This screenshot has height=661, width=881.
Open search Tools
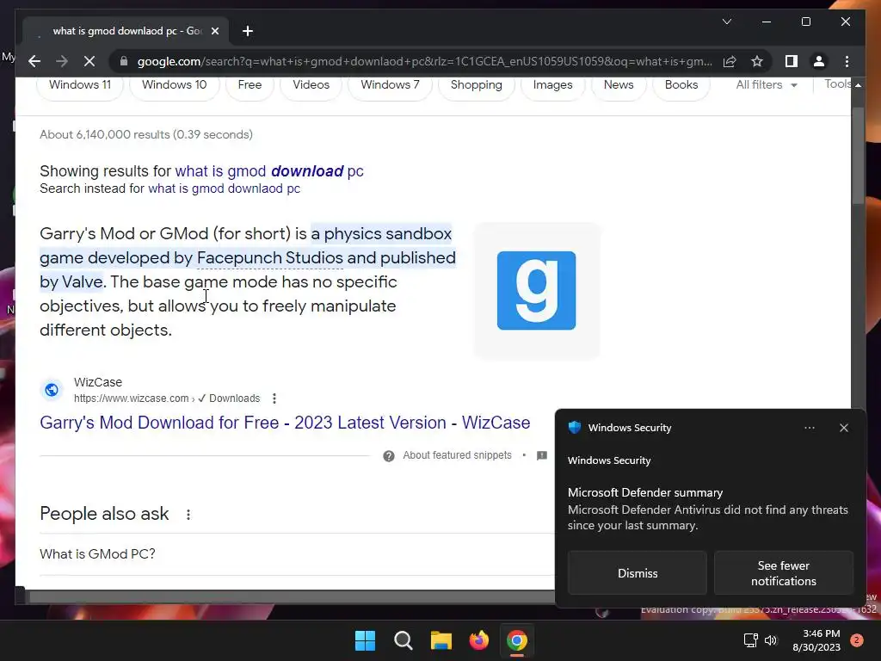pos(837,84)
